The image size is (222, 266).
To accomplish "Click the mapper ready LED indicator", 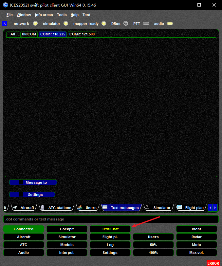I will (104, 24).
